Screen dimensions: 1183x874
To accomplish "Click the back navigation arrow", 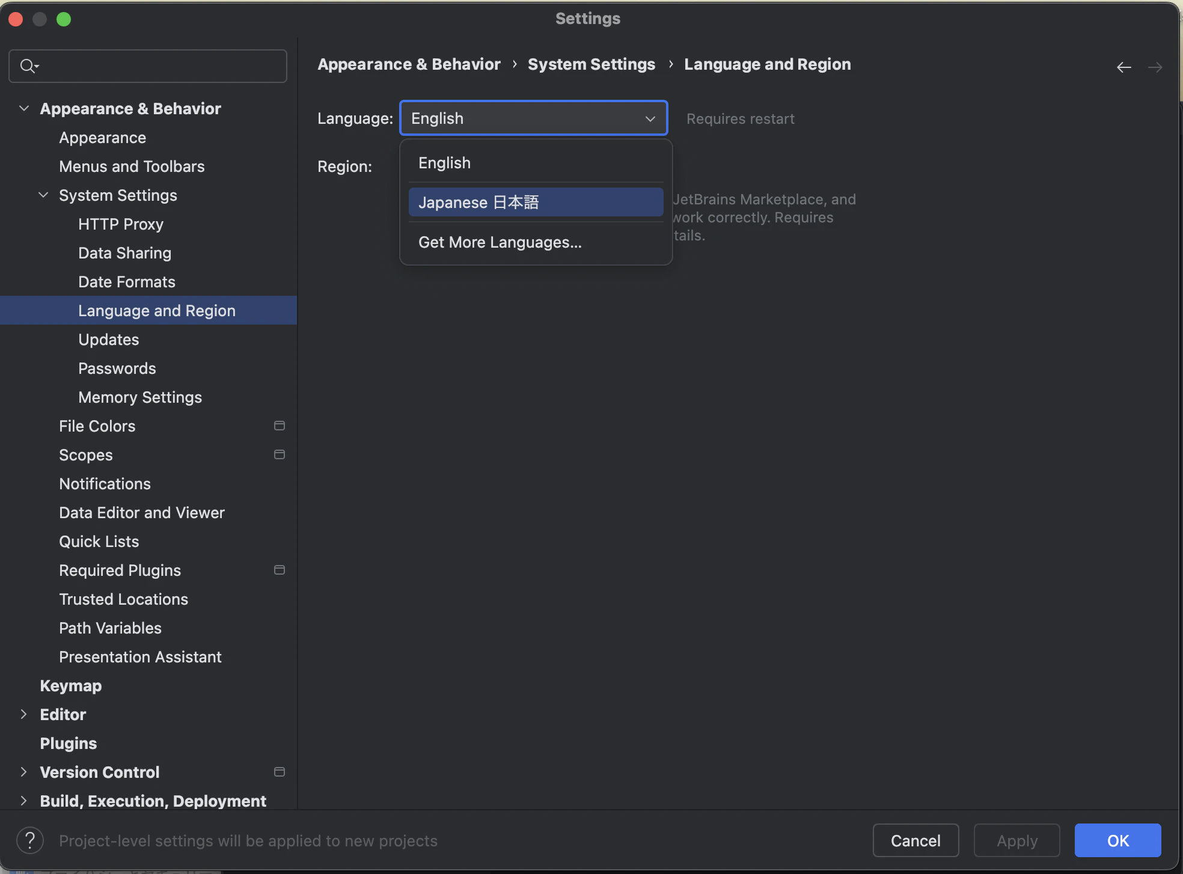I will [1123, 67].
